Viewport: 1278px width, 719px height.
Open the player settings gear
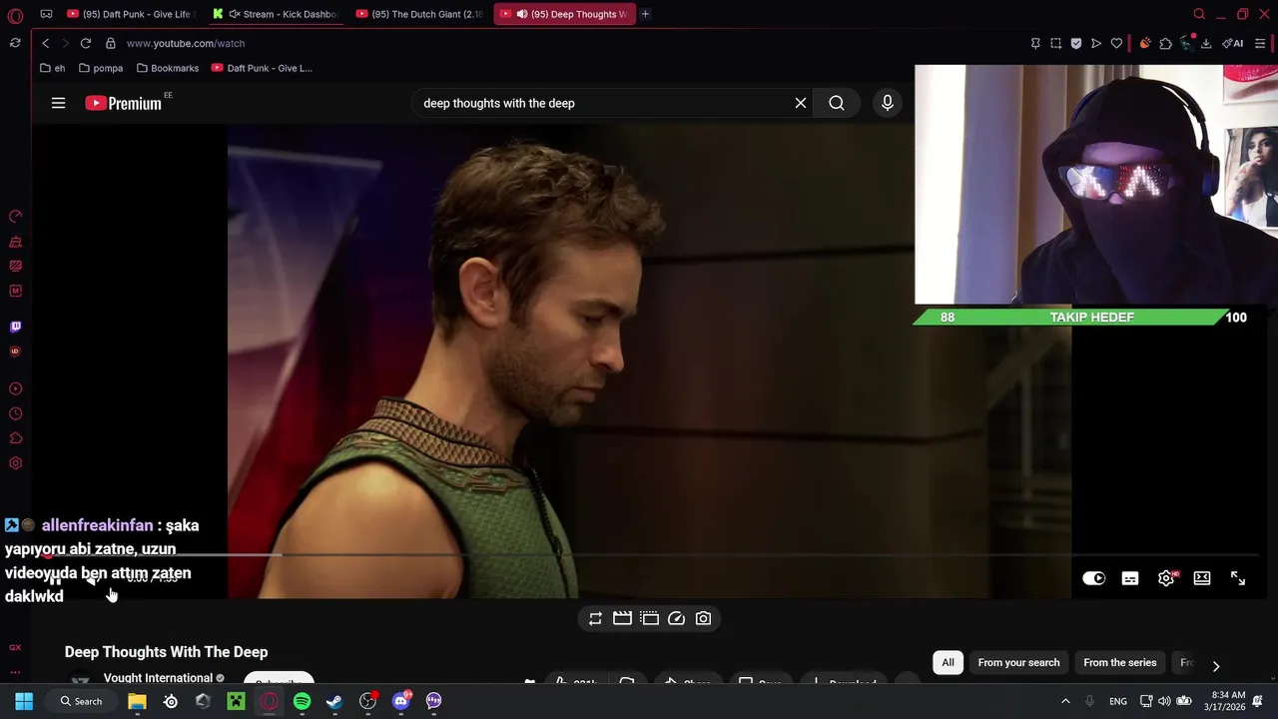(1166, 578)
